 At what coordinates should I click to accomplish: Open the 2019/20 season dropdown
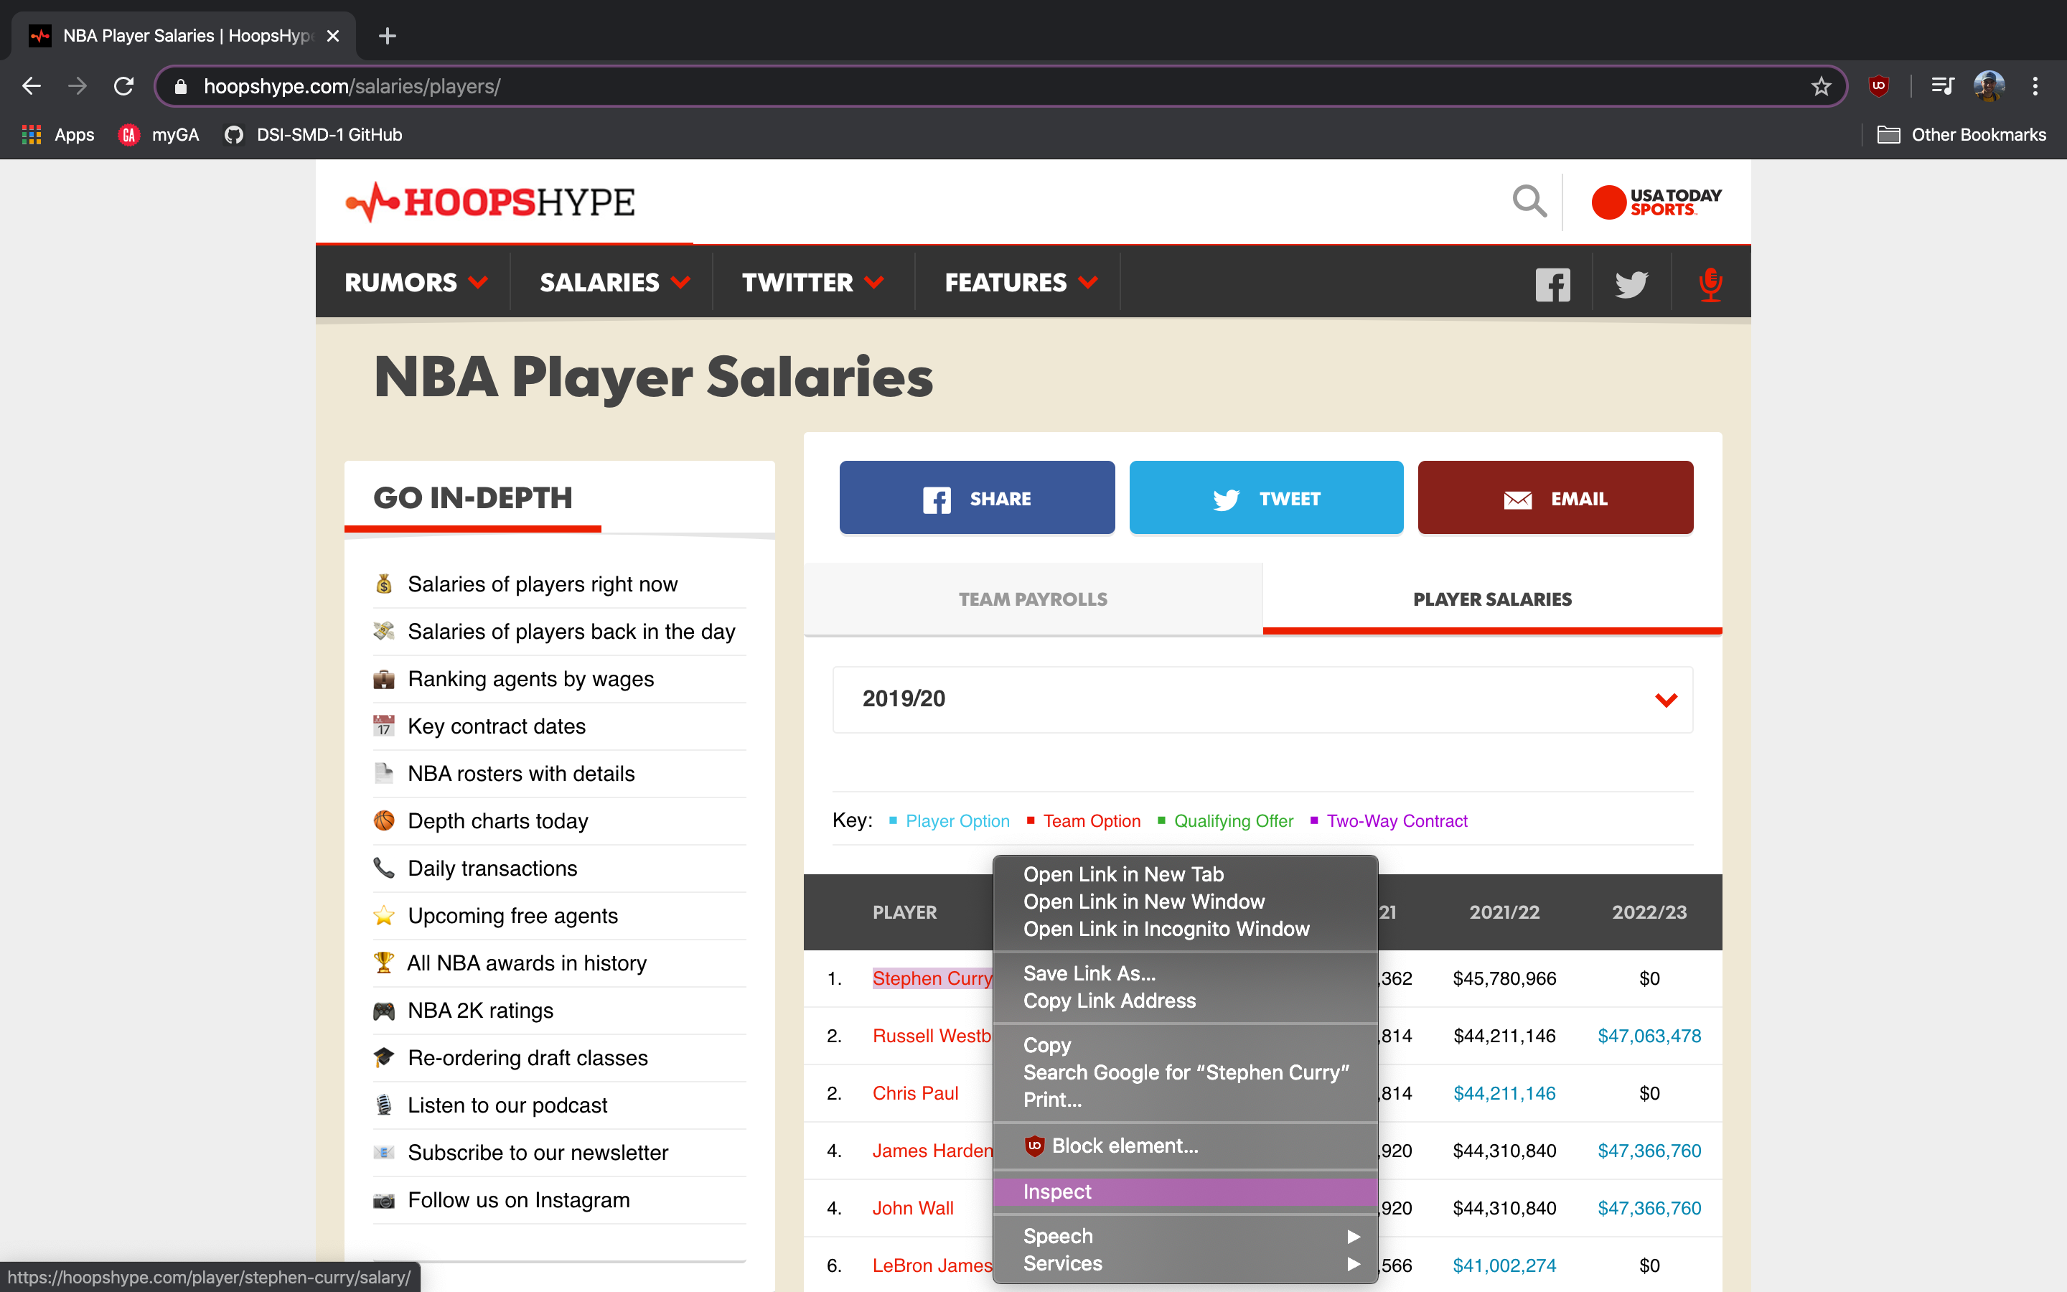(x=1262, y=699)
